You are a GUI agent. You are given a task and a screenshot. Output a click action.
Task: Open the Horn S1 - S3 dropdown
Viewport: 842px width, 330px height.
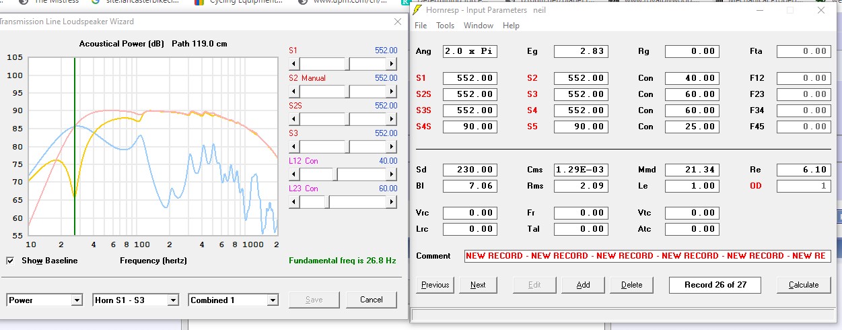point(136,300)
